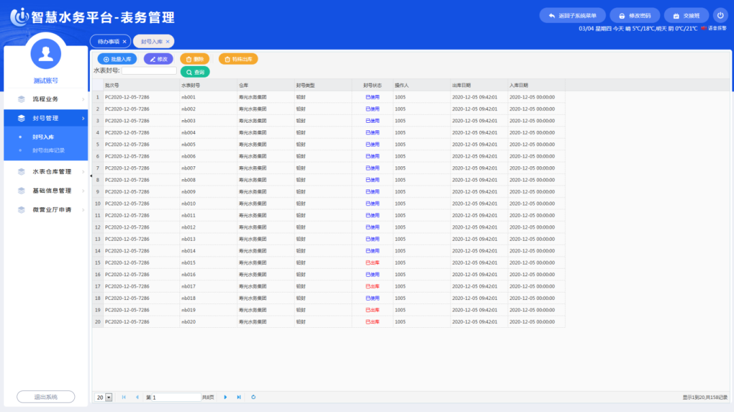
Task: Expand the 流程业务 sidebar menu
Action: 46,99
